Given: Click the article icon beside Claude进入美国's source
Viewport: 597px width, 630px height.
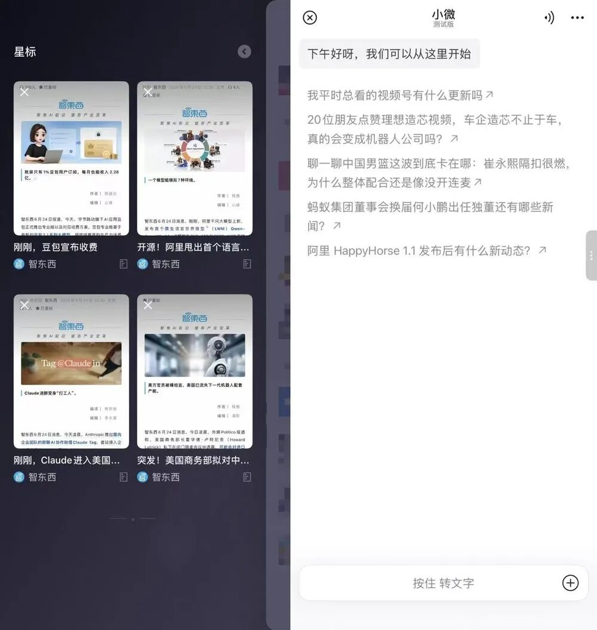Looking at the screenshot, I should click(x=124, y=477).
